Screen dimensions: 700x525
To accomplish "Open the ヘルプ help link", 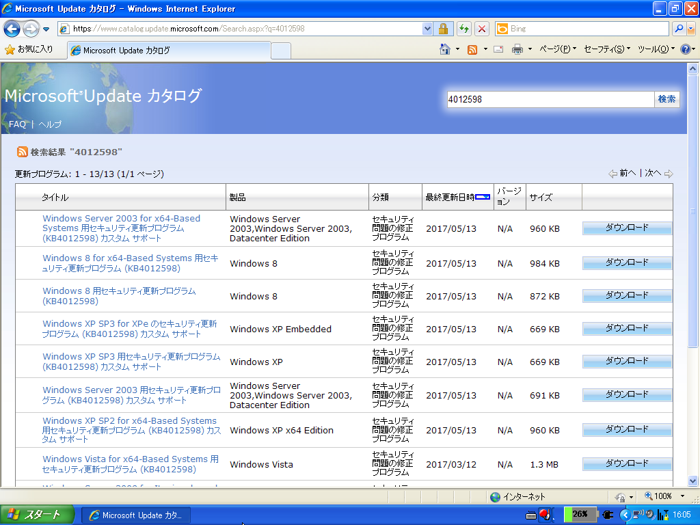I will click(49, 124).
